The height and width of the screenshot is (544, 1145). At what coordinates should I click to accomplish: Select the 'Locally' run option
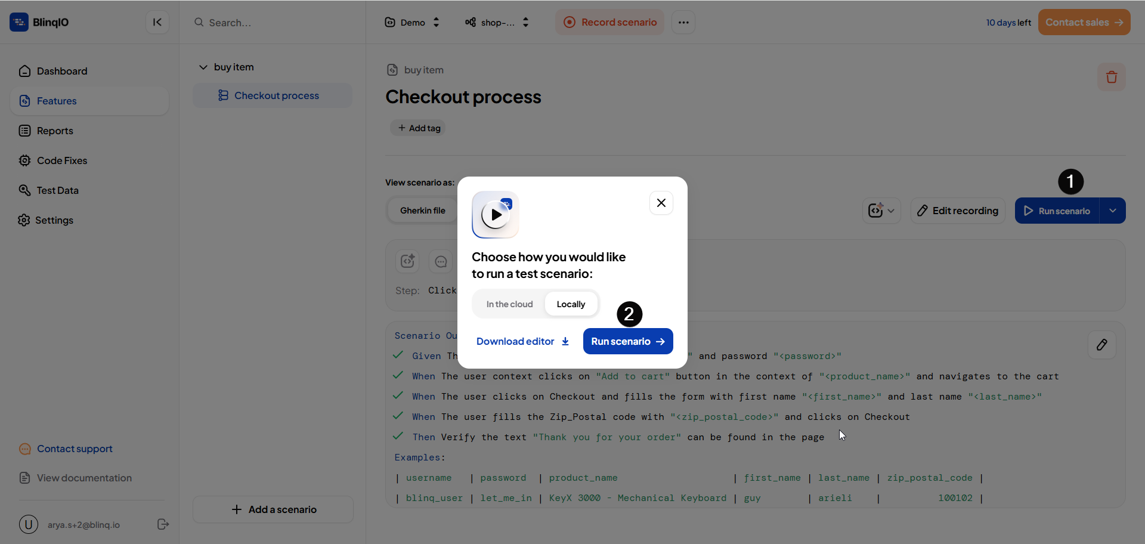571,304
